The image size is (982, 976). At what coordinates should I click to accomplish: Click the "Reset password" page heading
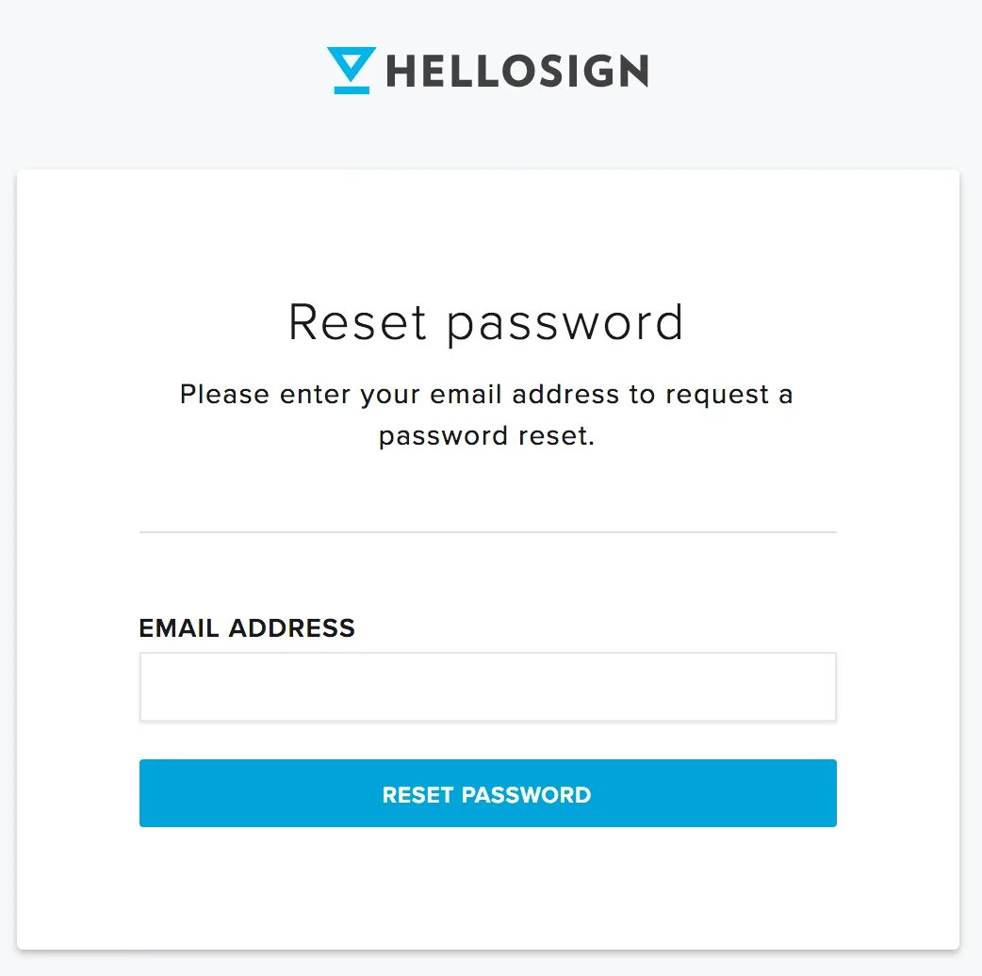click(485, 324)
